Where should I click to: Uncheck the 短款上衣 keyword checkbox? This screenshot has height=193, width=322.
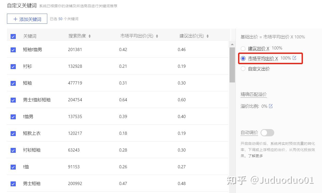pos(13,133)
